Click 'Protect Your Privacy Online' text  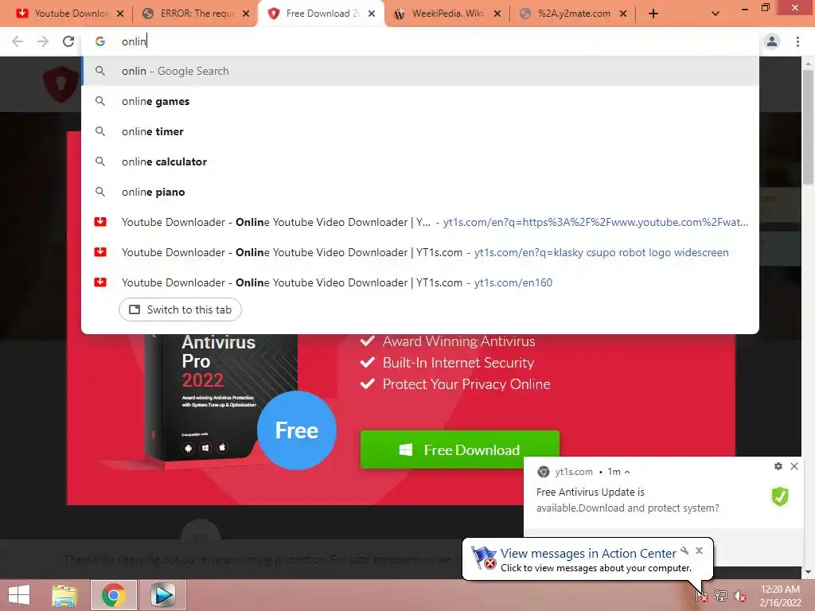coord(466,384)
